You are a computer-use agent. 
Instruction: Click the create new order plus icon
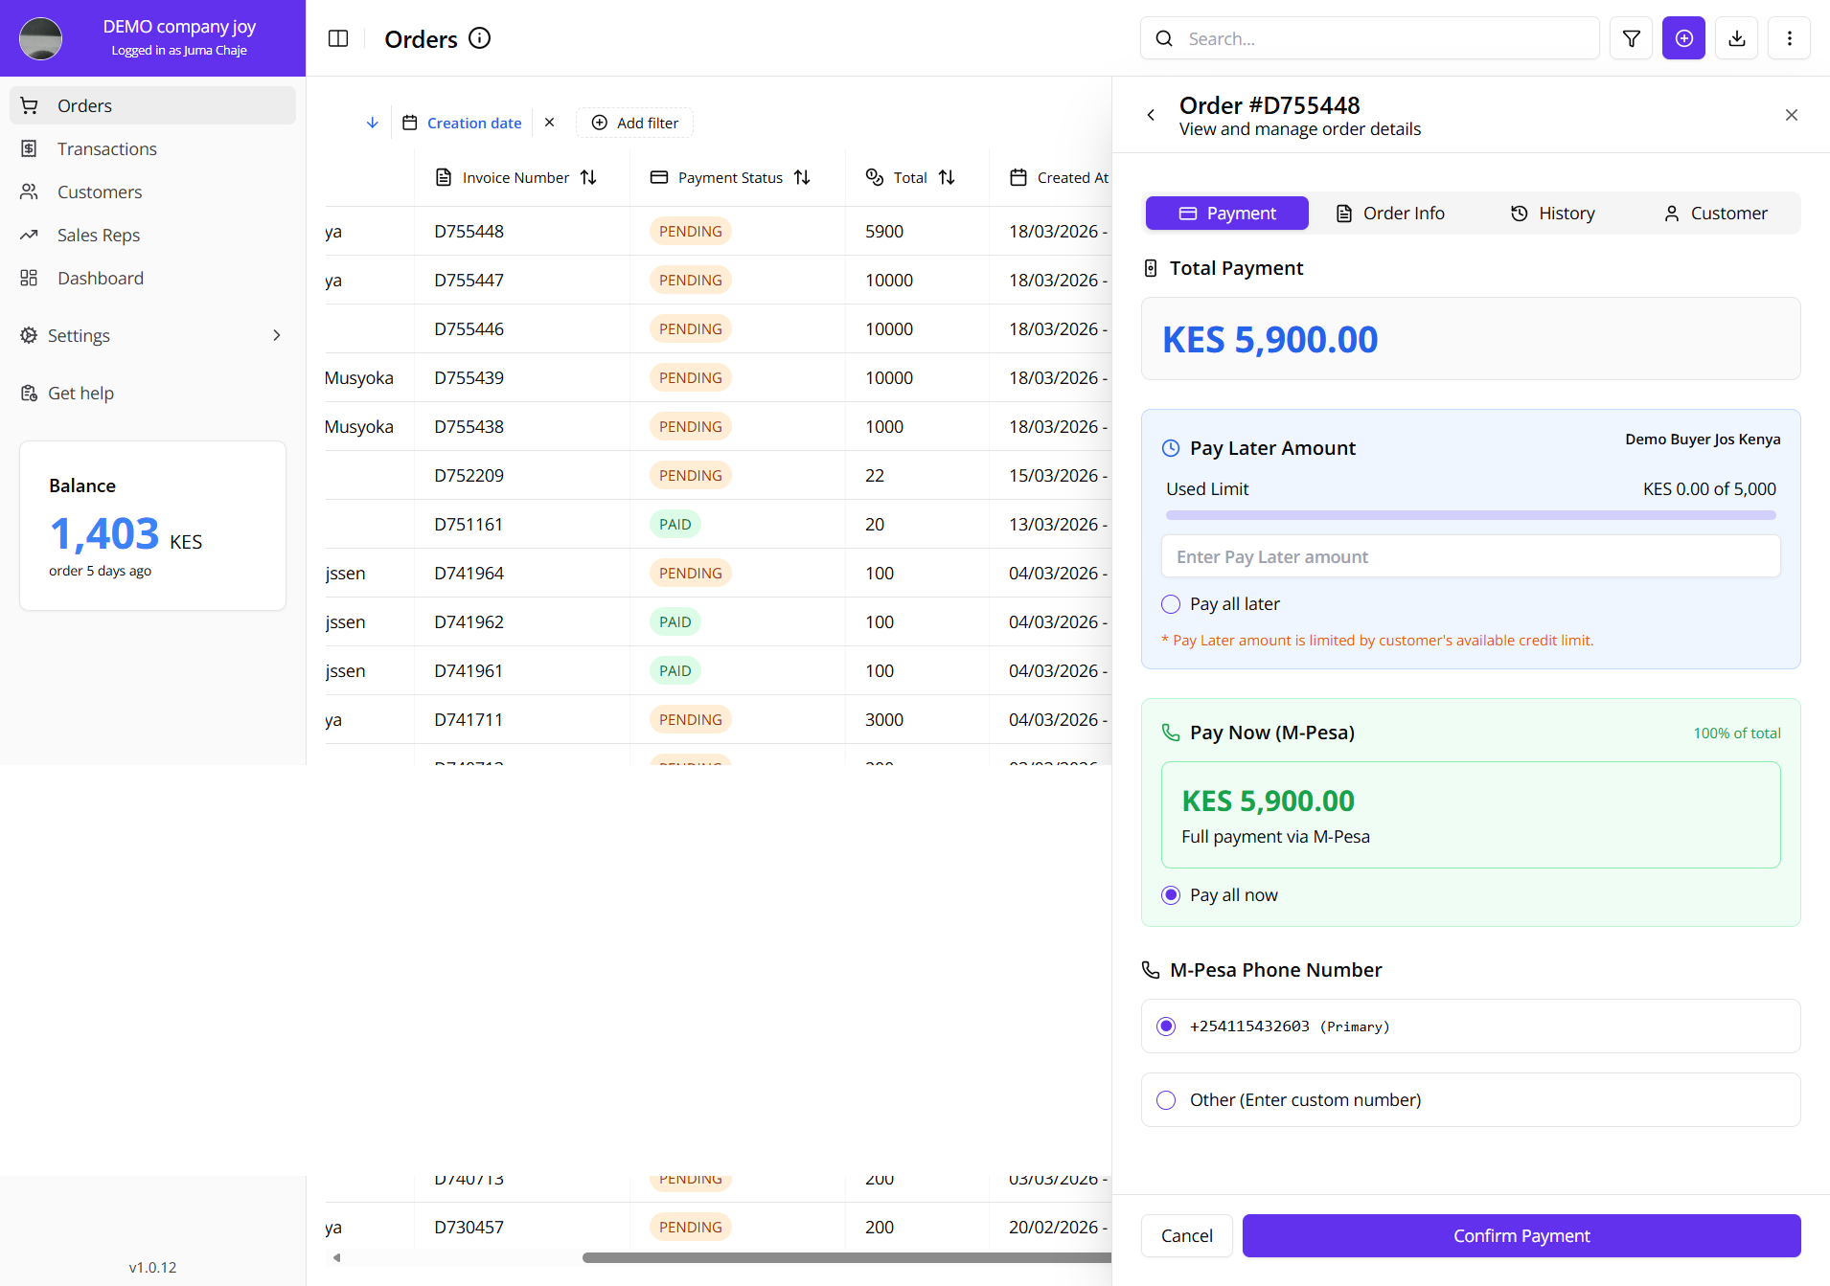[1684, 38]
